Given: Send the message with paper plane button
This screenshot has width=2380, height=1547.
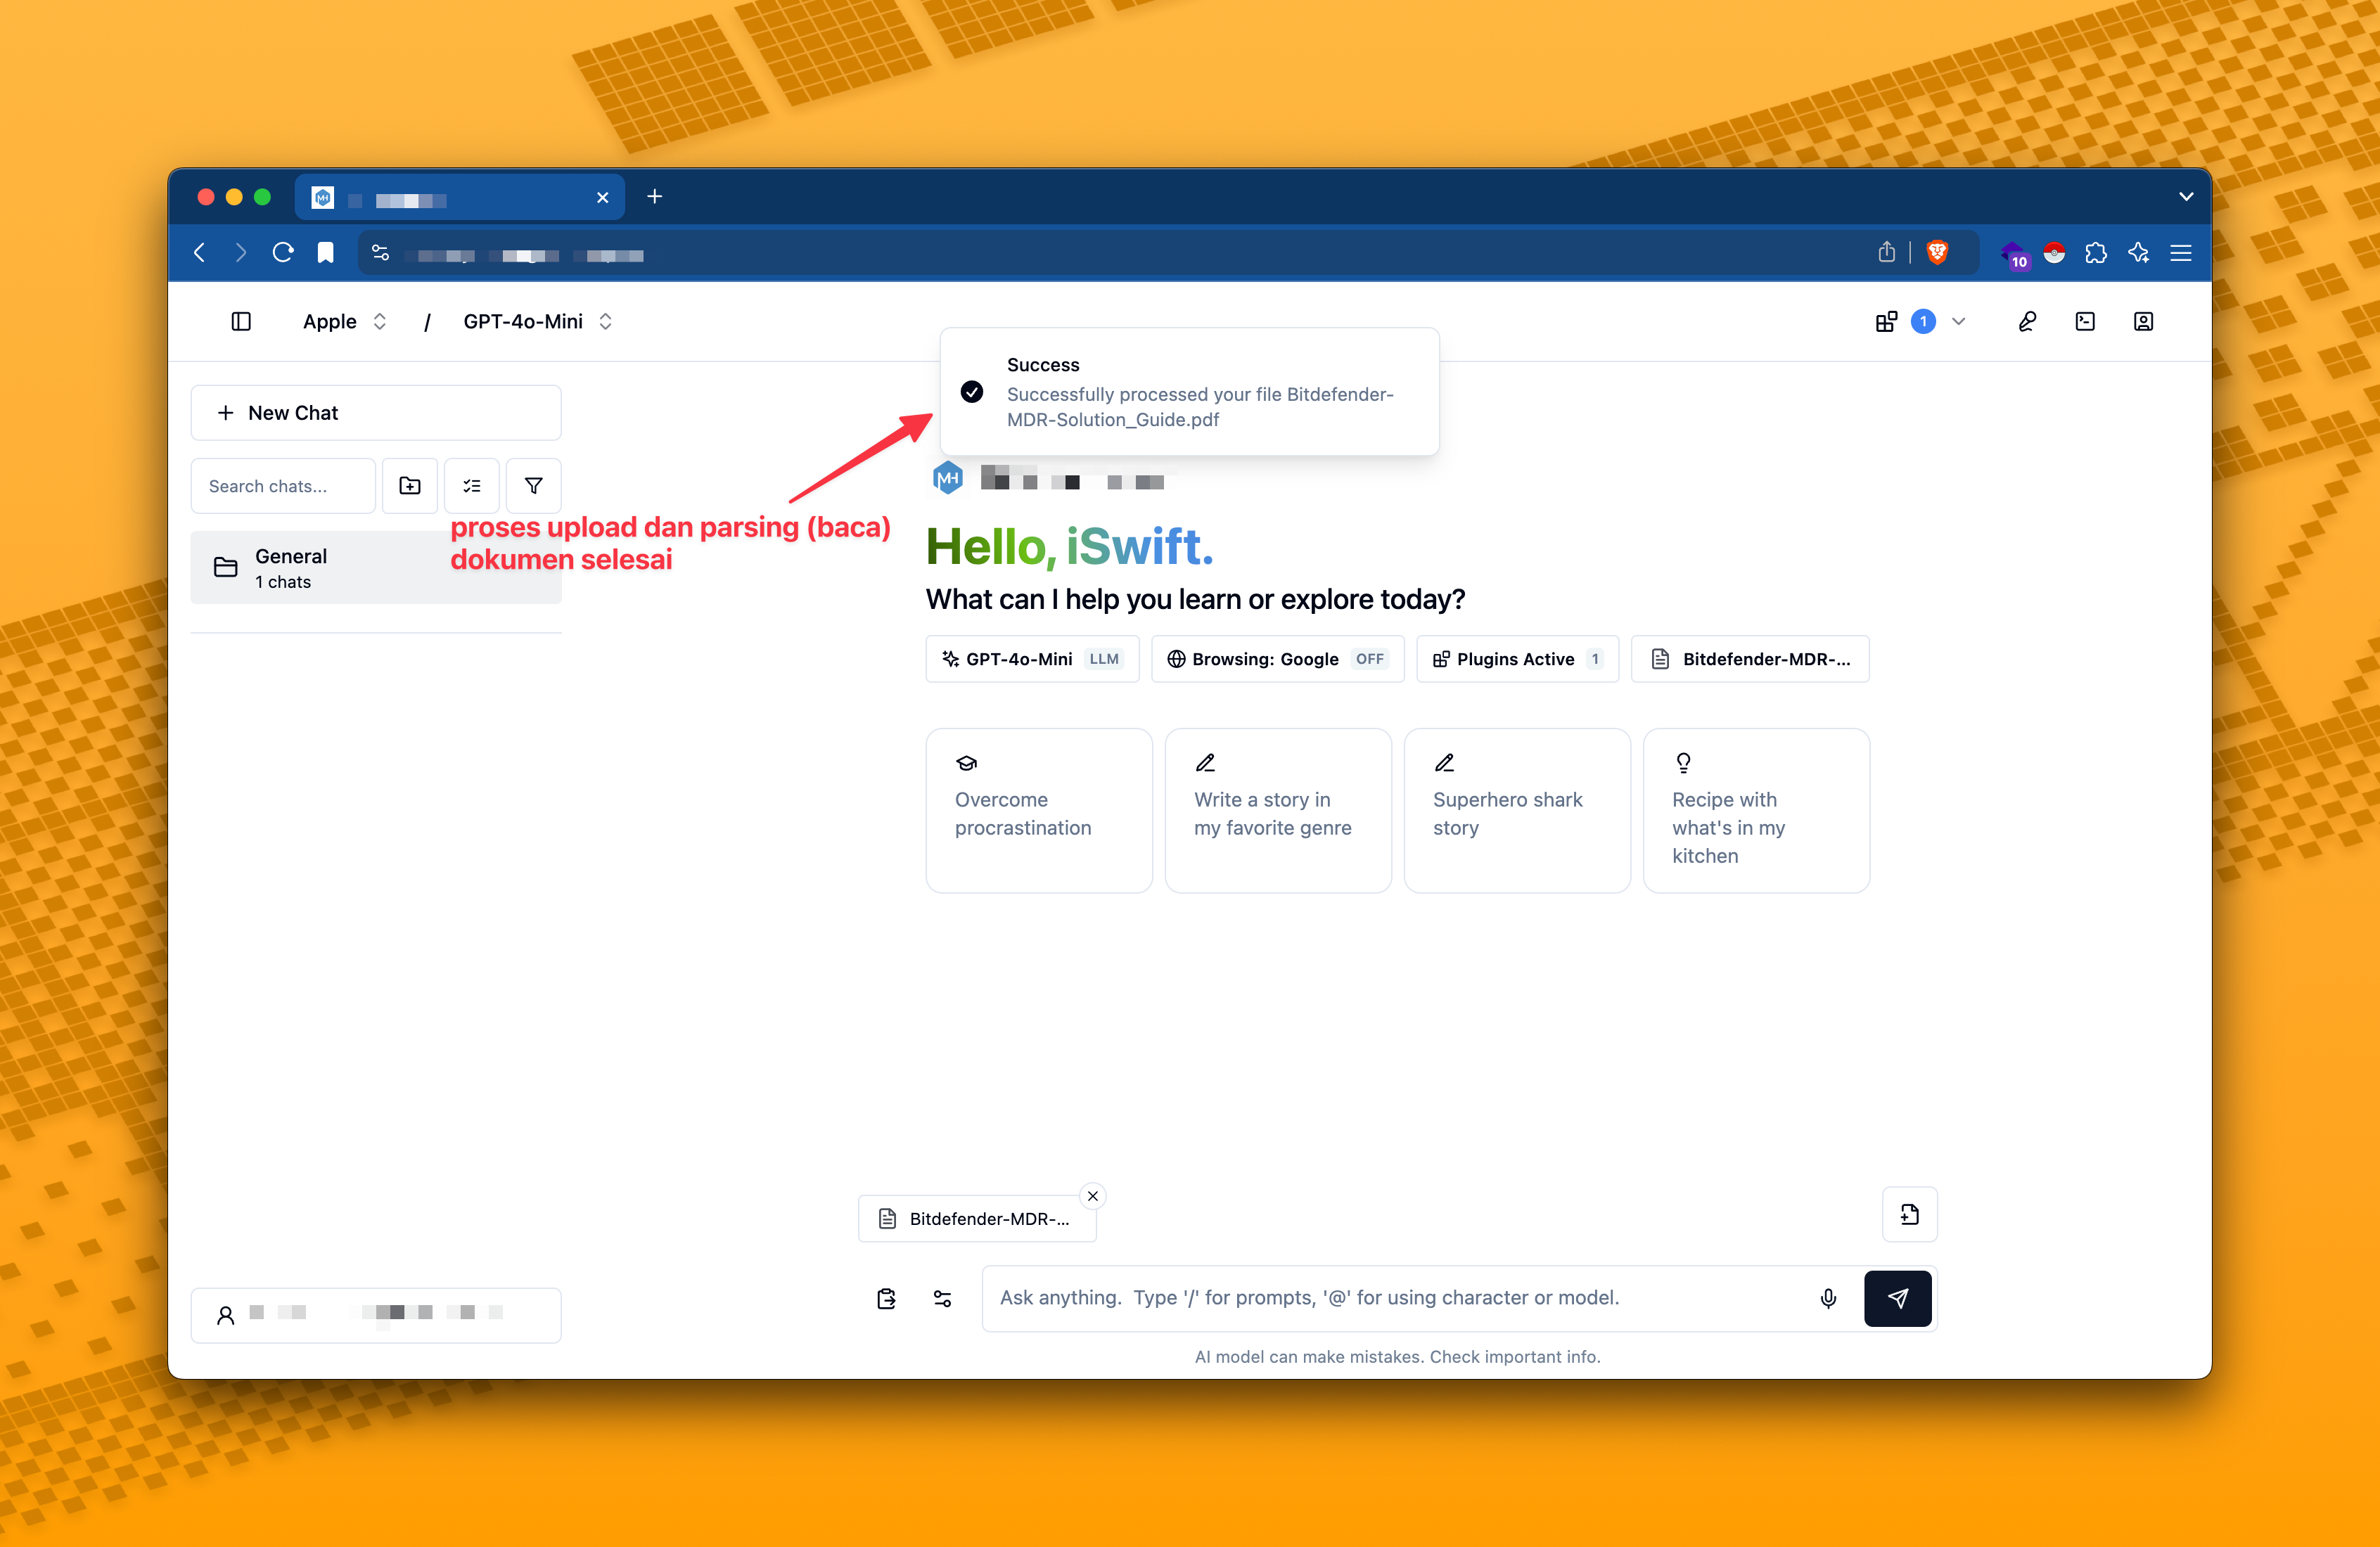Looking at the screenshot, I should coord(1898,1298).
